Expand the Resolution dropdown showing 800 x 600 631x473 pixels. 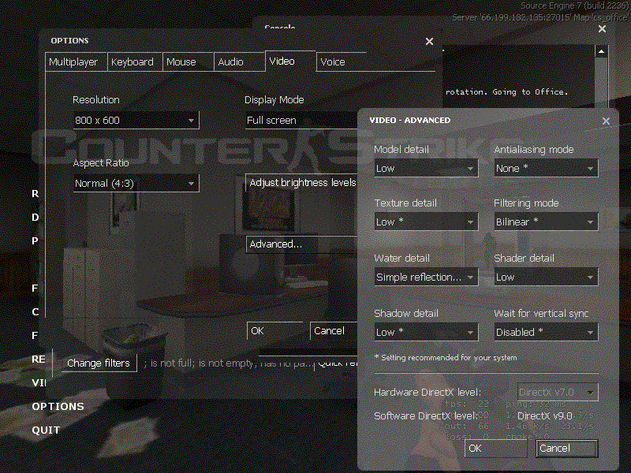(136, 121)
